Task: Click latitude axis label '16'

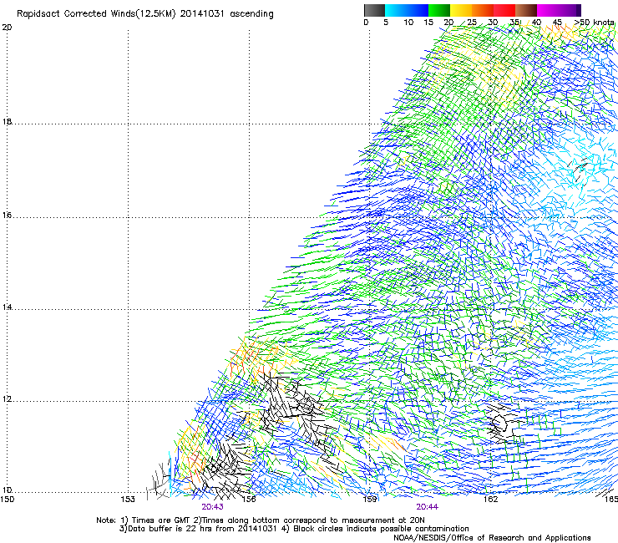Action: coord(7,215)
